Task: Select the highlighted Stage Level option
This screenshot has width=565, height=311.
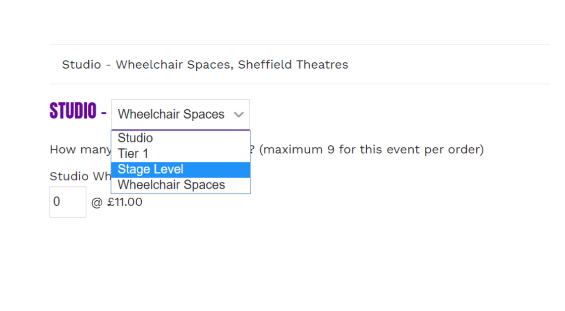Action: pos(180,170)
